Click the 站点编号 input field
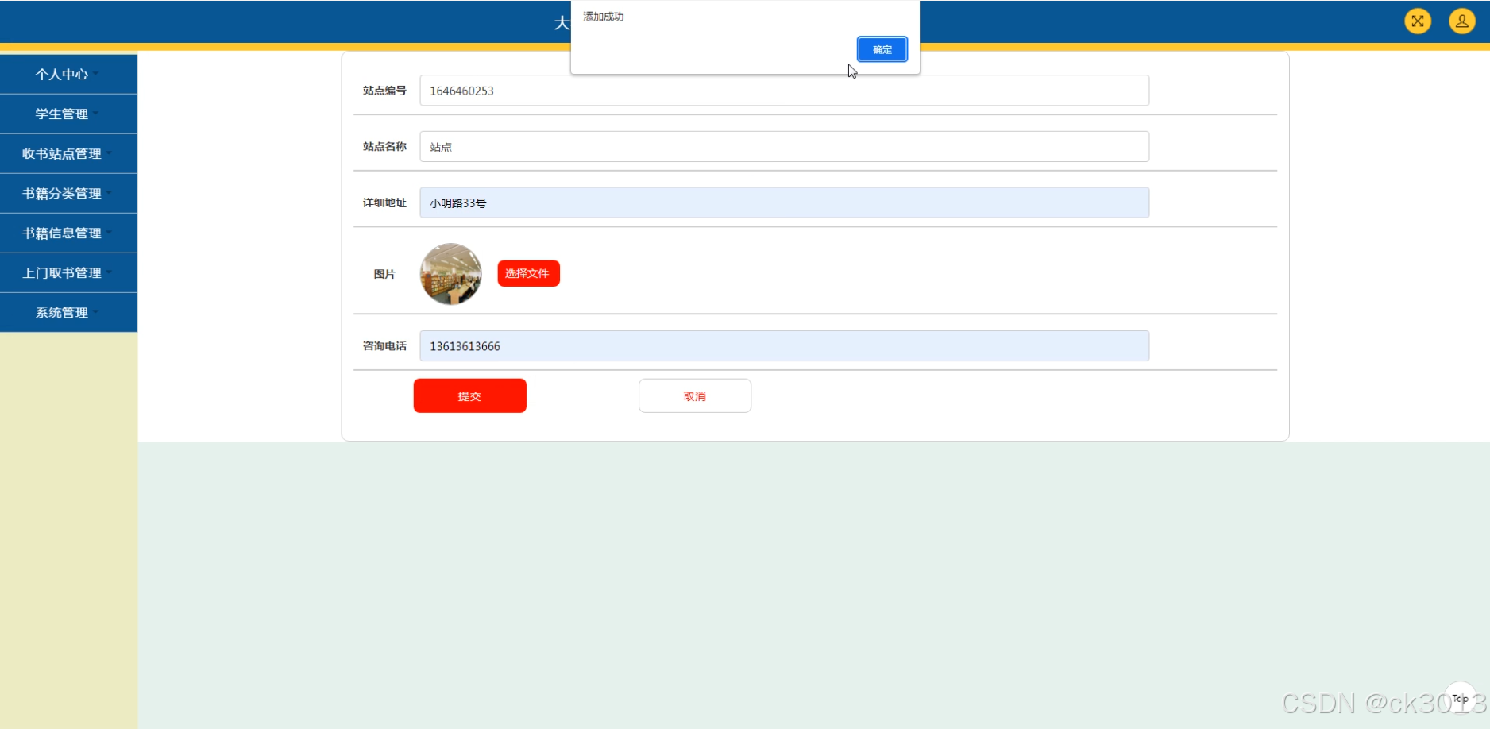This screenshot has width=1490, height=729. pyautogui.click(x=784, y=91)
